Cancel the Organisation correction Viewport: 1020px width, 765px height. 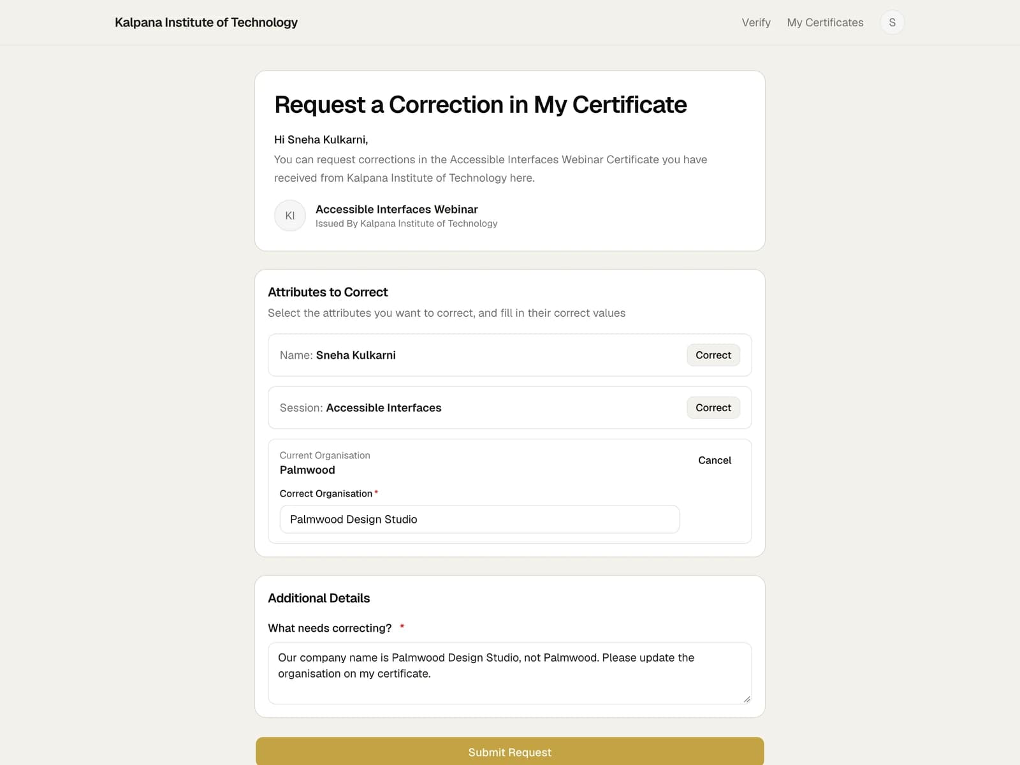[715, 460]
